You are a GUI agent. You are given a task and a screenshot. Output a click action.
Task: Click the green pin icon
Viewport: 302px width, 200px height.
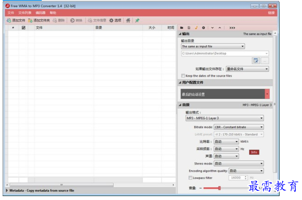point(137,20)
